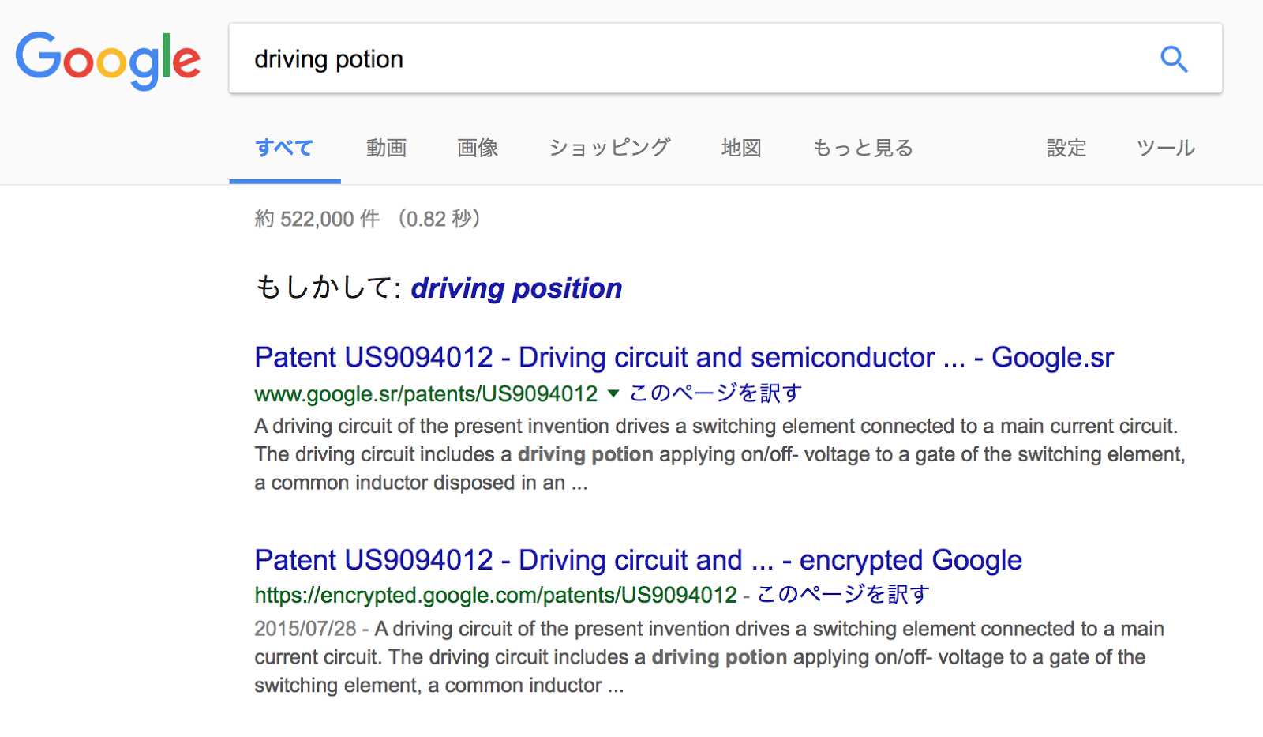Click the 'driving position' spelling suggestion
The height and width of the screenshot is (737, 1263).
pos(516,288)
